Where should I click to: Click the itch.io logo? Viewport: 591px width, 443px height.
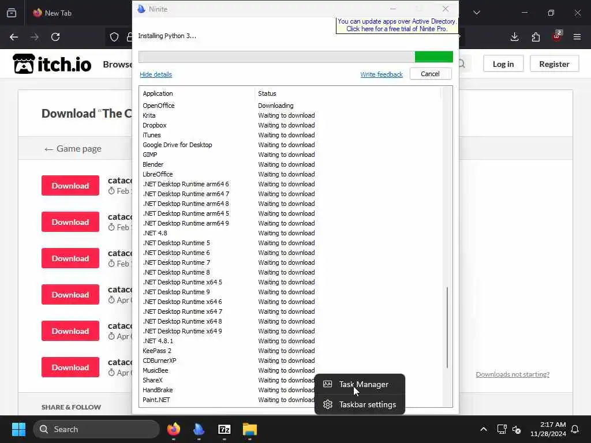52,63
